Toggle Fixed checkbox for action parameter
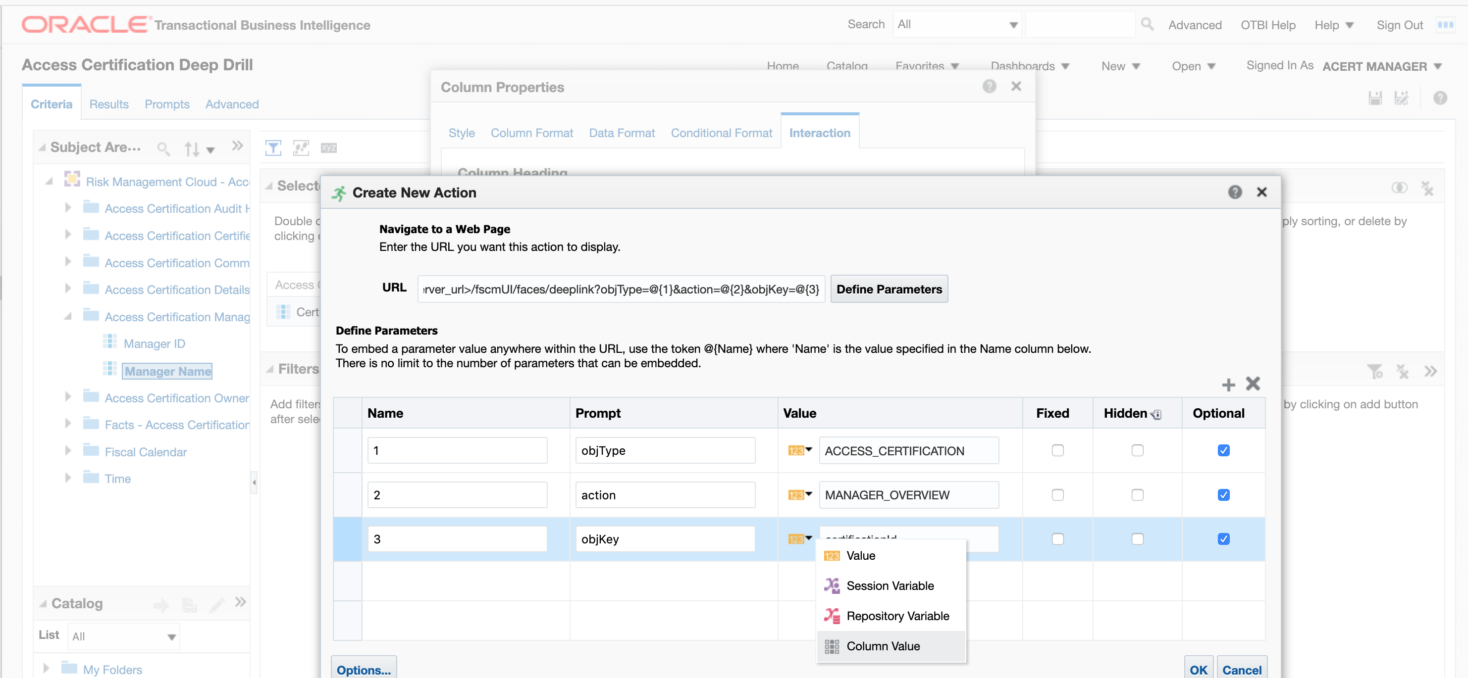The width and height of the screenshot is (1468, 678). click(1058, 495)
